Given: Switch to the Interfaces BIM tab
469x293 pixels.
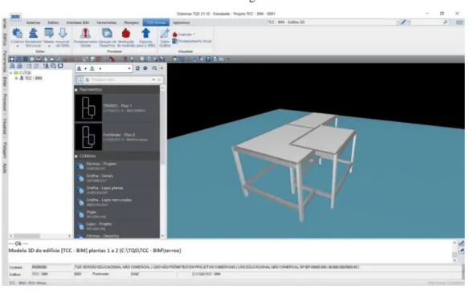Looking at the screenshot, I should pyautogui.click(x=77, y=22).
